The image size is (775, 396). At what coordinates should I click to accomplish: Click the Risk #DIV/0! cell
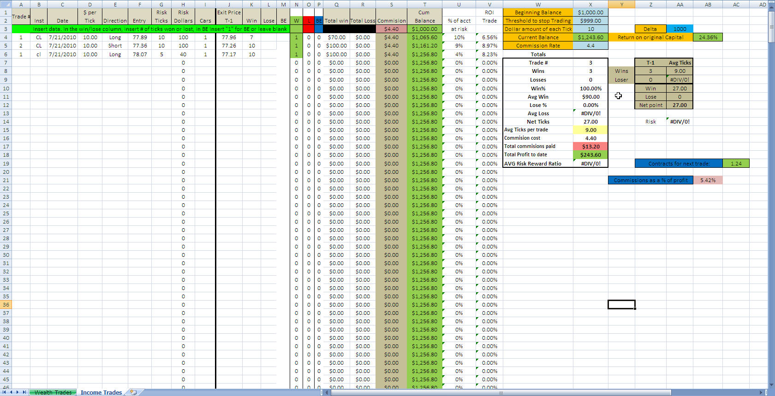pos(680,122)
